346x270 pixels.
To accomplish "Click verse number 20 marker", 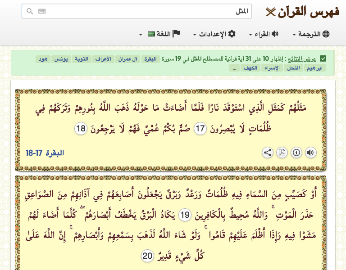I will click(x=147, y=256).
